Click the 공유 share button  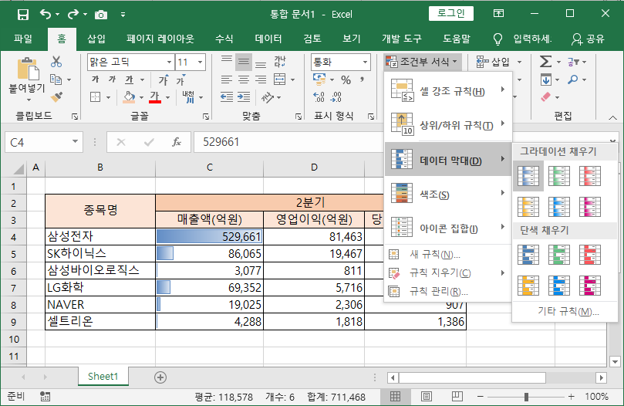pos(589,39)
